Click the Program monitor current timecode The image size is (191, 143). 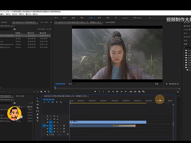click(x=60, y=84)
